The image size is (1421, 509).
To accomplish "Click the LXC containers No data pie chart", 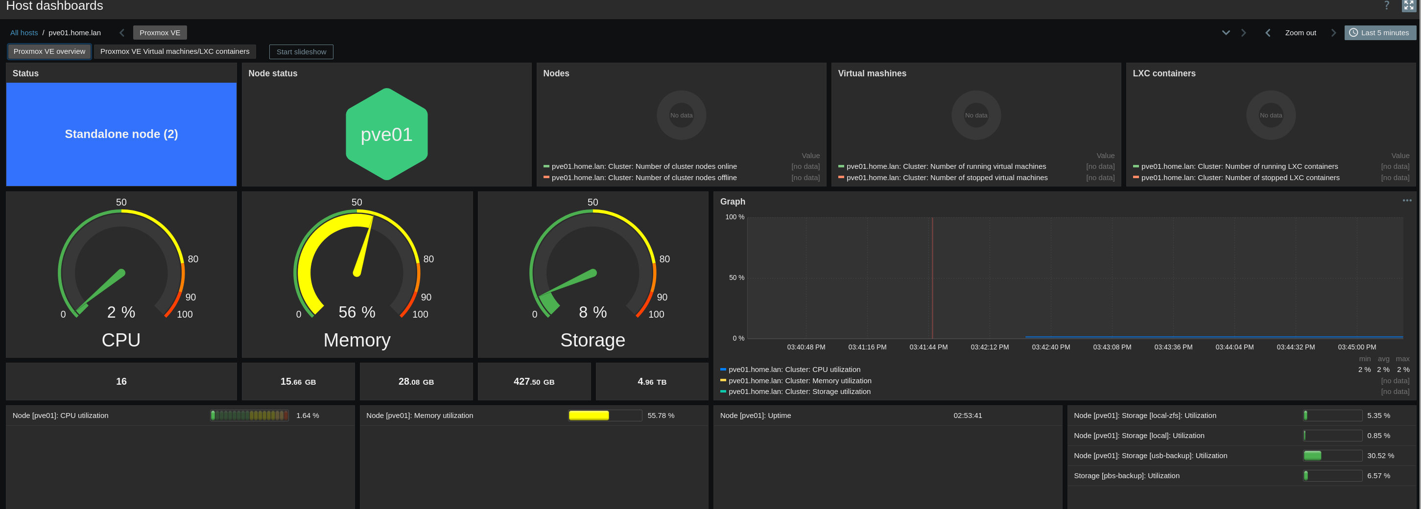I will (1271, 115).
